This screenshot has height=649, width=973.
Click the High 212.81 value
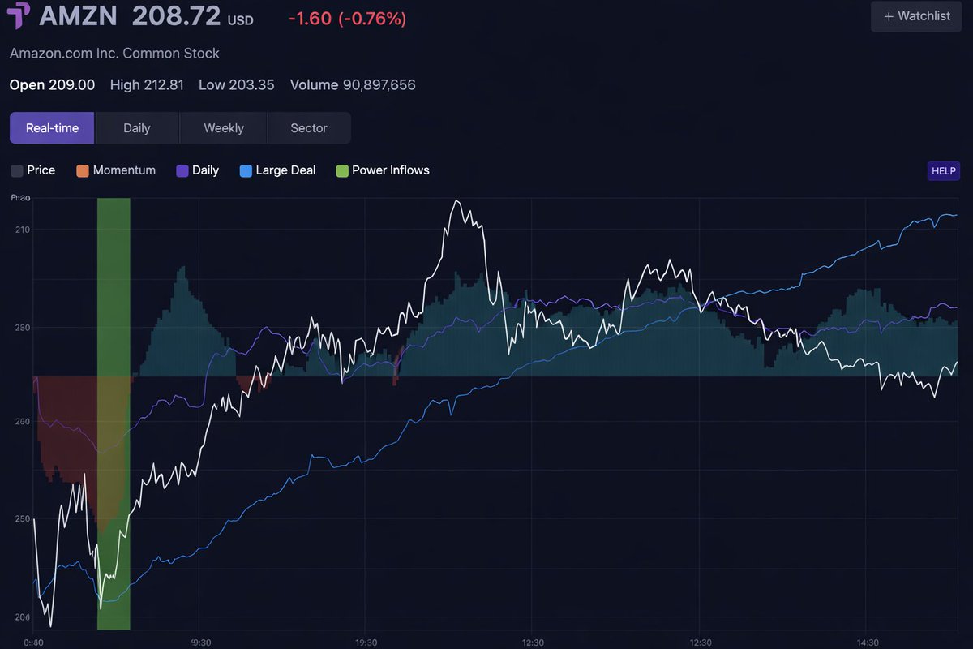coord(147,85)
